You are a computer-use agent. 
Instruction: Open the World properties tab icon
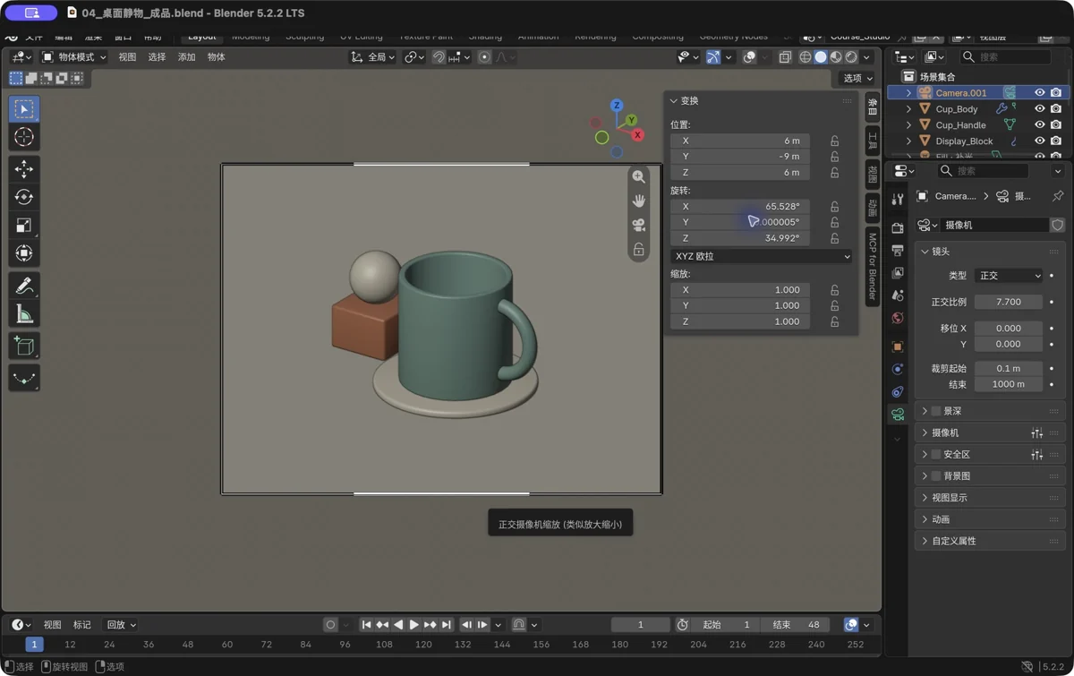point(898,318)
